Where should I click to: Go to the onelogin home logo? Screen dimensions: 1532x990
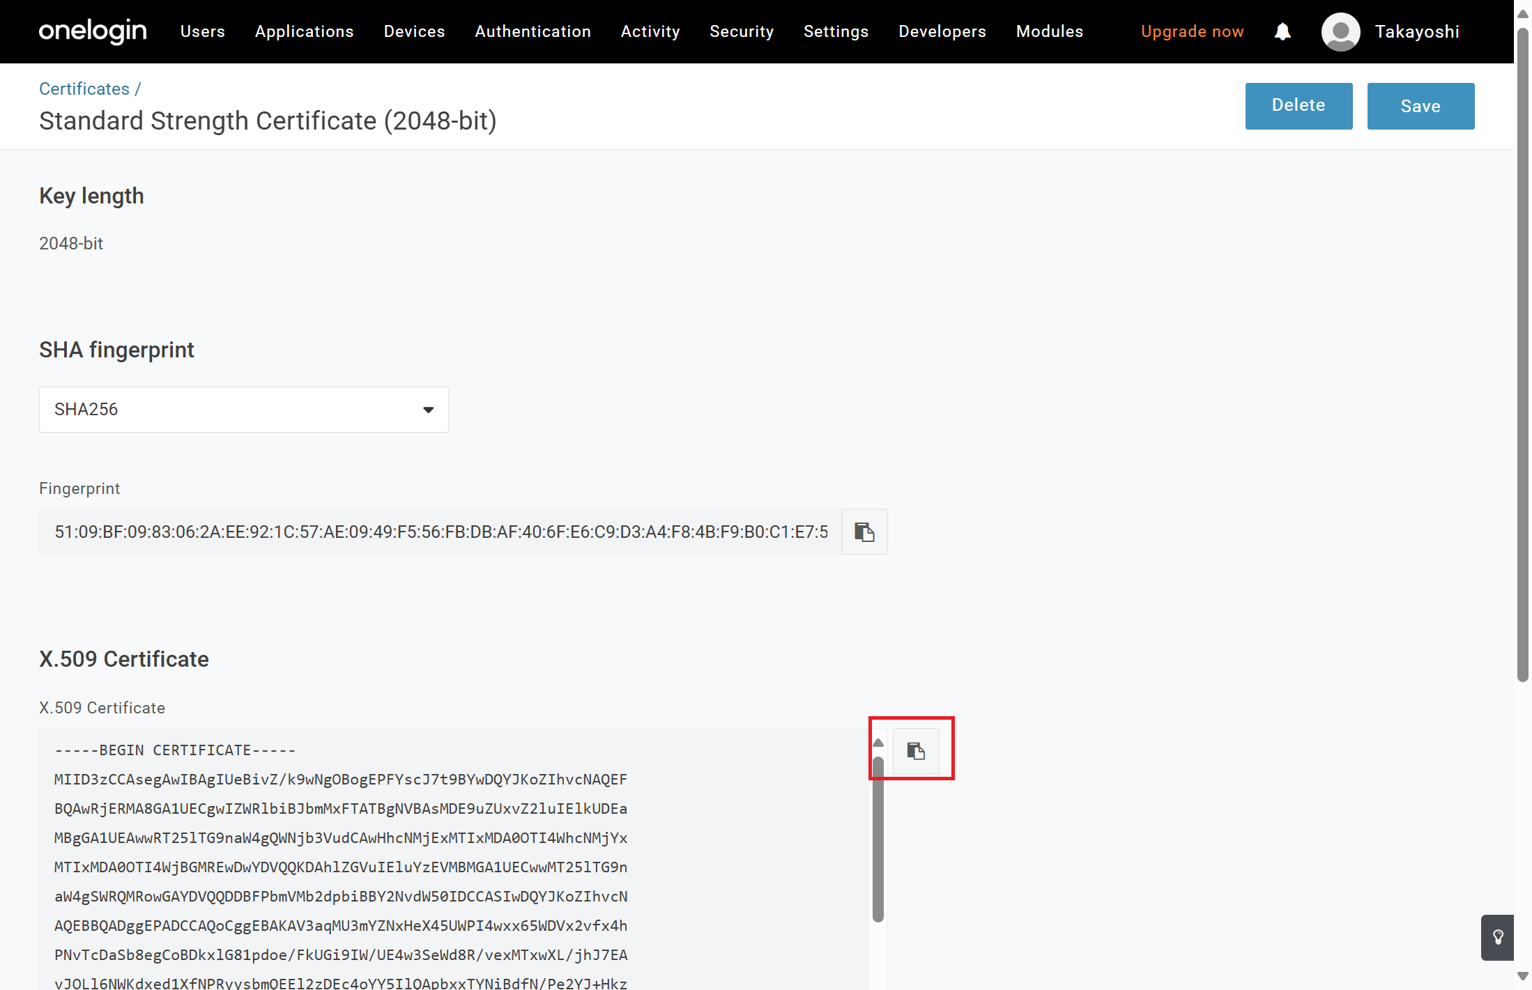(x=93, y=31)
